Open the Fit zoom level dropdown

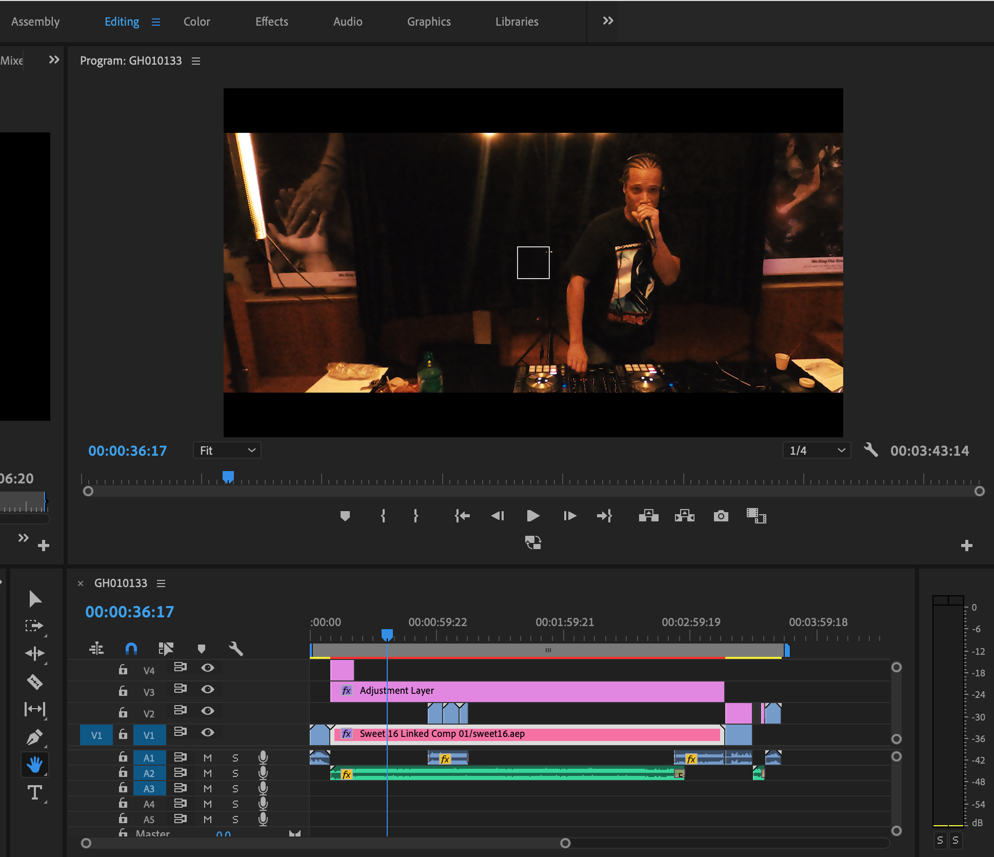tap(227, 450)
